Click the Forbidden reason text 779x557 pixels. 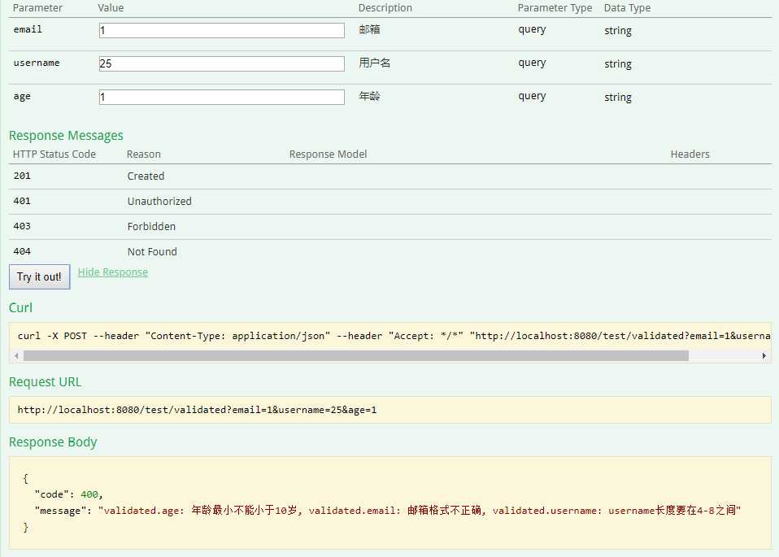151,227
